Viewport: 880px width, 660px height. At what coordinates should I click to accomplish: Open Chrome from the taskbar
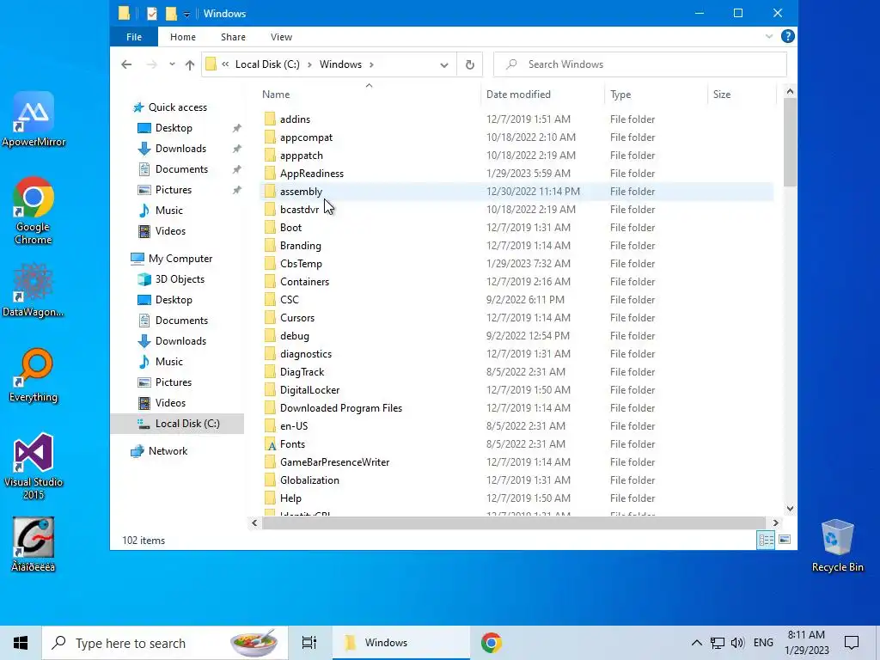[x=491, y=643]
